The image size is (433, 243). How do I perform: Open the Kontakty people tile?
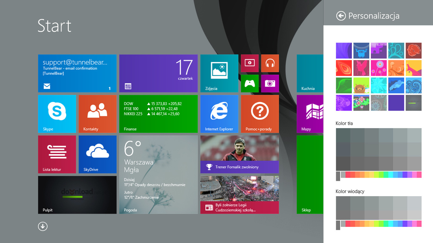98,114
